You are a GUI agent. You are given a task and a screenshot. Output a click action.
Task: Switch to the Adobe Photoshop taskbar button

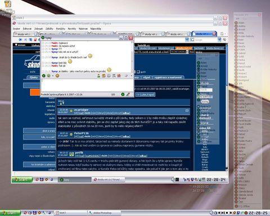coord(104,213)
